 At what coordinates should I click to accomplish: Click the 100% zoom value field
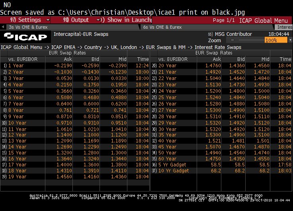click(x=276, y=40)
